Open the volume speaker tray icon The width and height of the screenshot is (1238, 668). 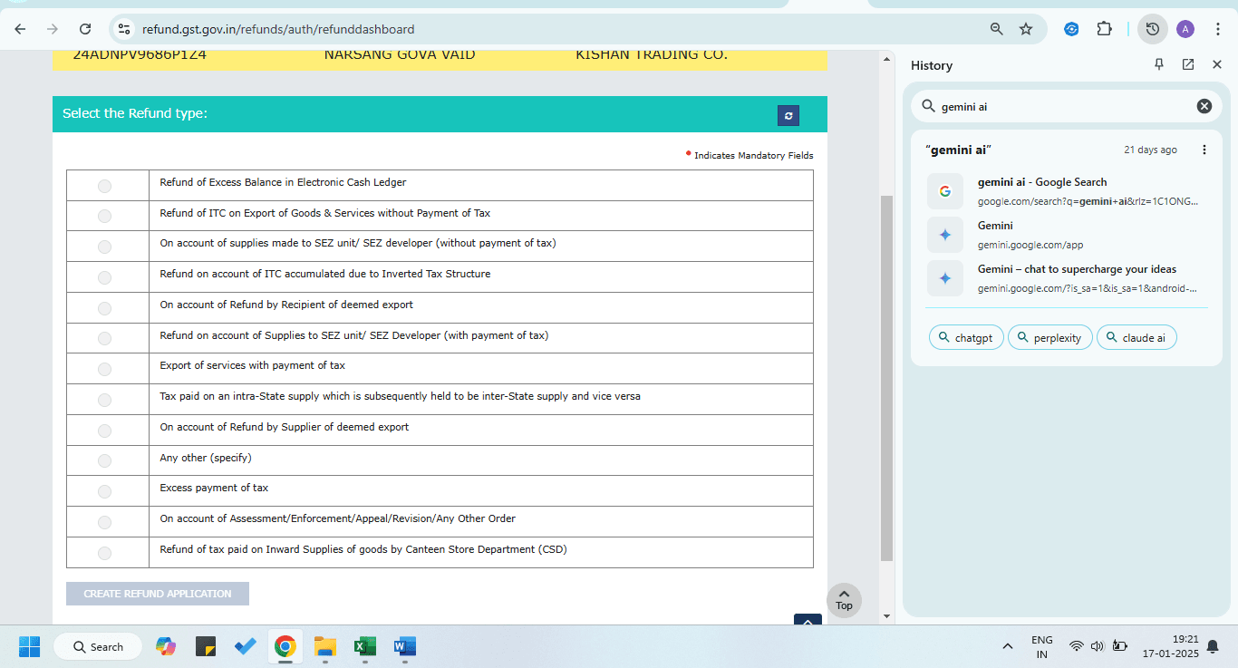click(1098, 646)
